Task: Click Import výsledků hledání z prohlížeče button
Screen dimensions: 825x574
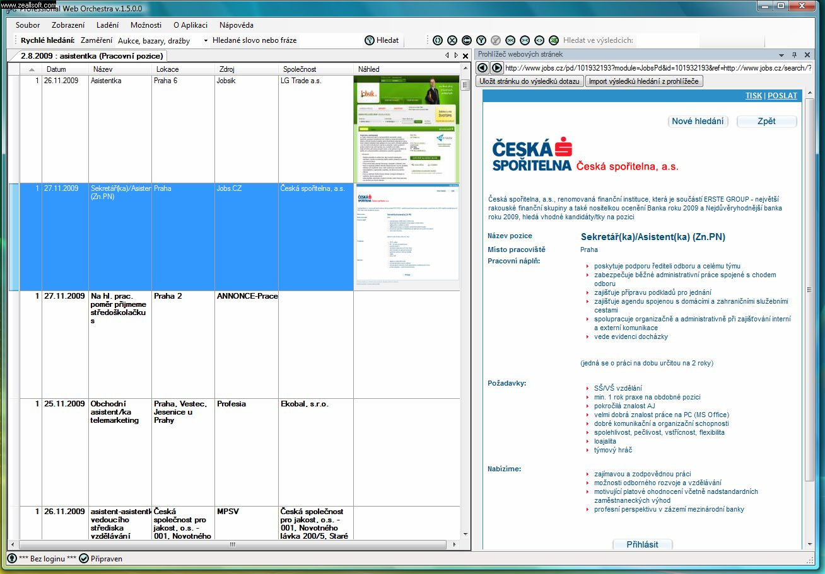Action: (644, 81)
